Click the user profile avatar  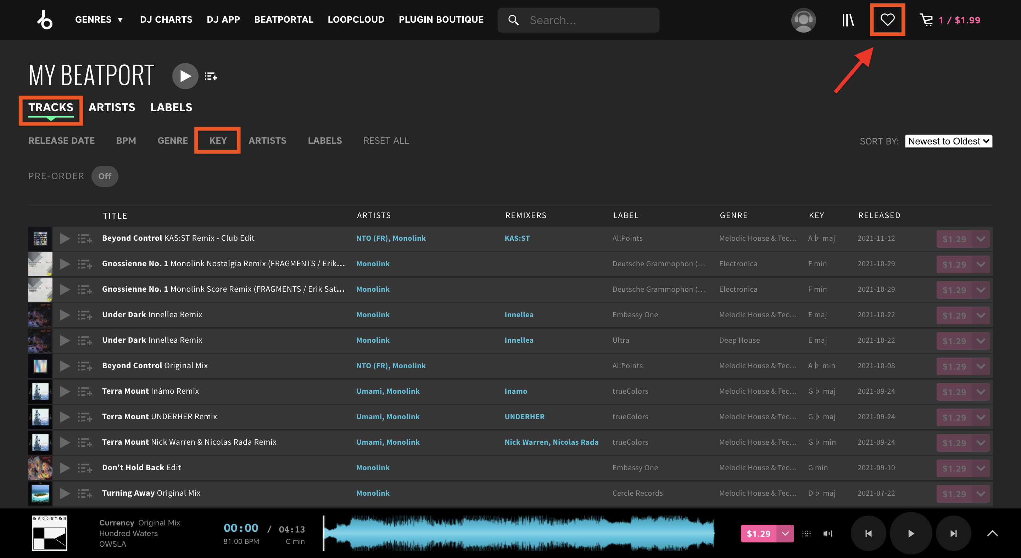click(803, 20)
